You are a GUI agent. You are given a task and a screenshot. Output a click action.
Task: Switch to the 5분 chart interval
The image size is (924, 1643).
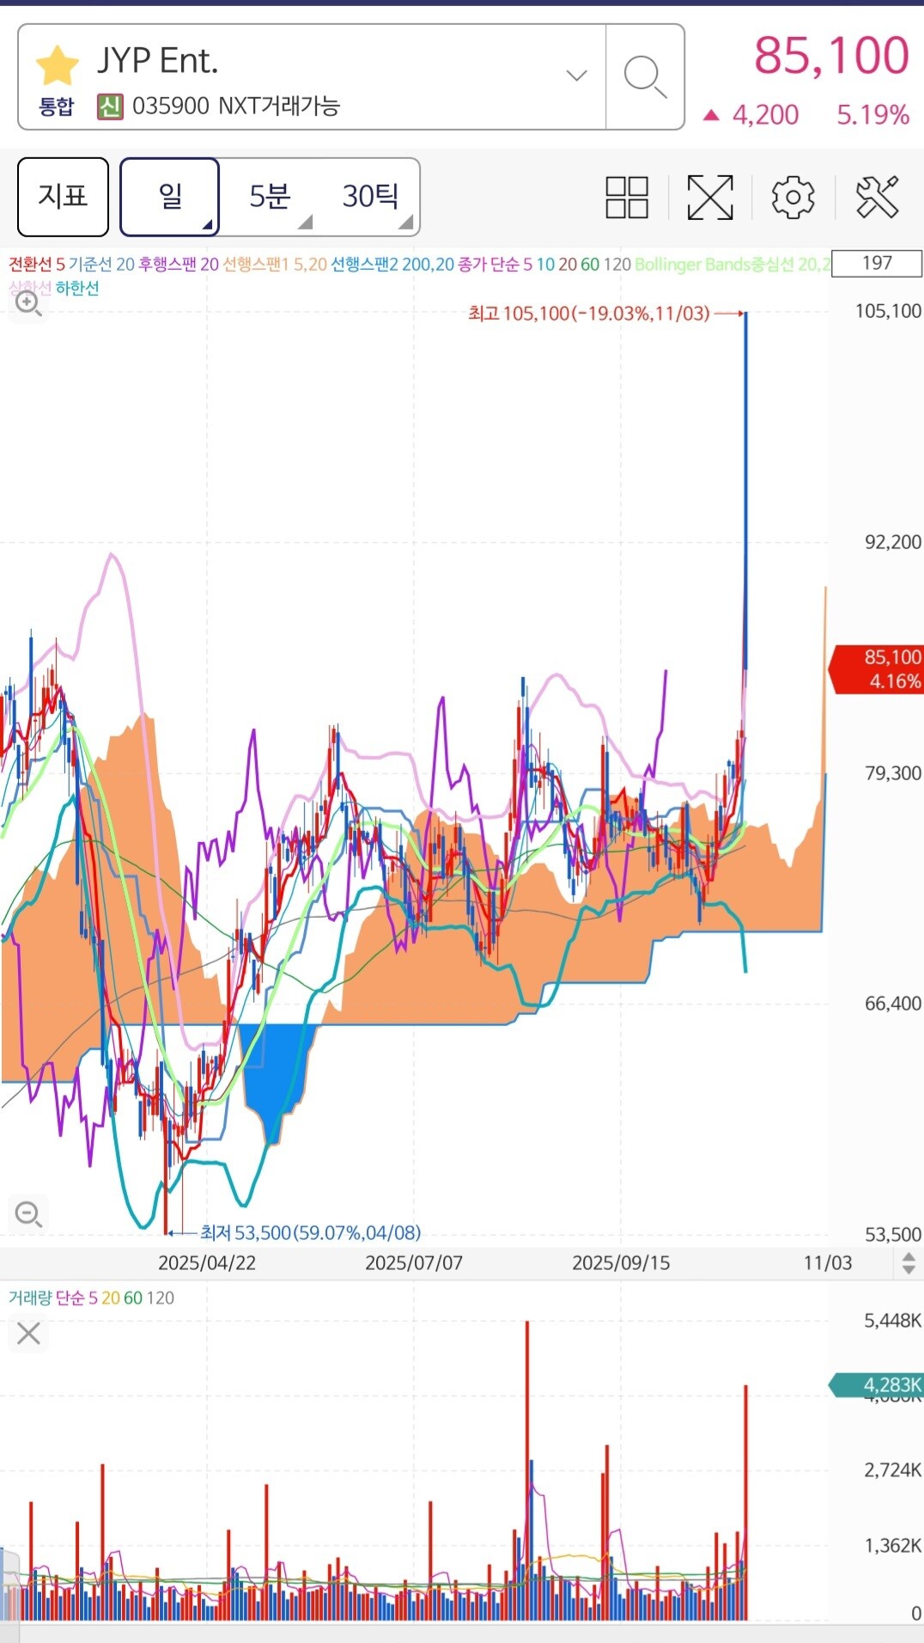point(271,196)
